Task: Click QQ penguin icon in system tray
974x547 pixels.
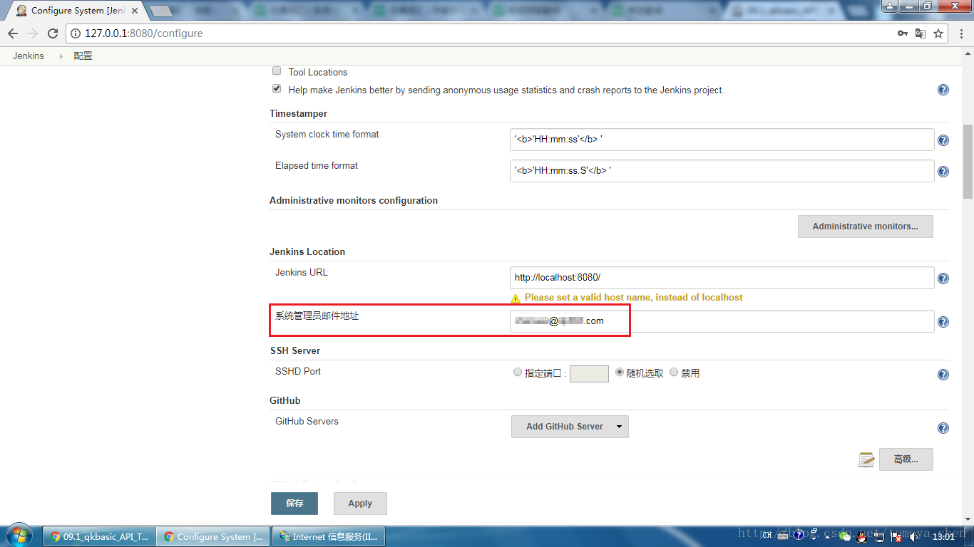Action: click(x=862, y=536)
